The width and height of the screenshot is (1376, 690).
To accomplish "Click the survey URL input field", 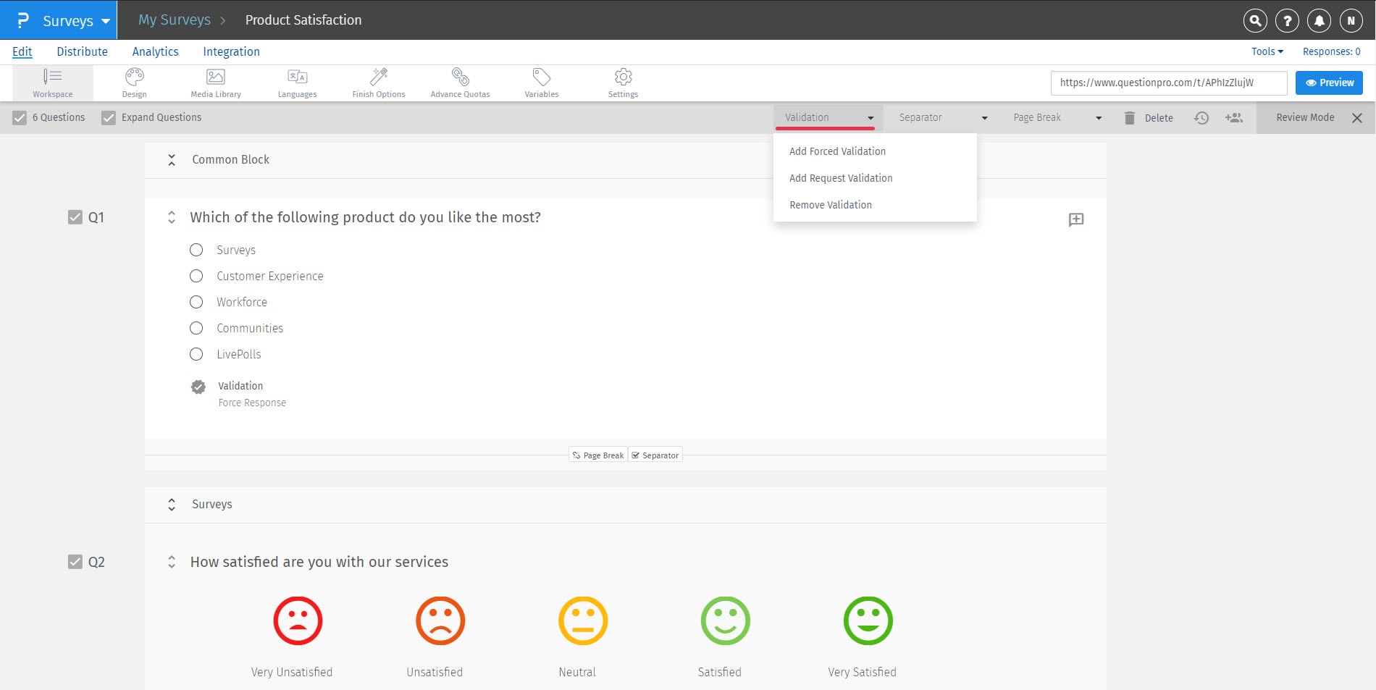I will [1168, 83].
